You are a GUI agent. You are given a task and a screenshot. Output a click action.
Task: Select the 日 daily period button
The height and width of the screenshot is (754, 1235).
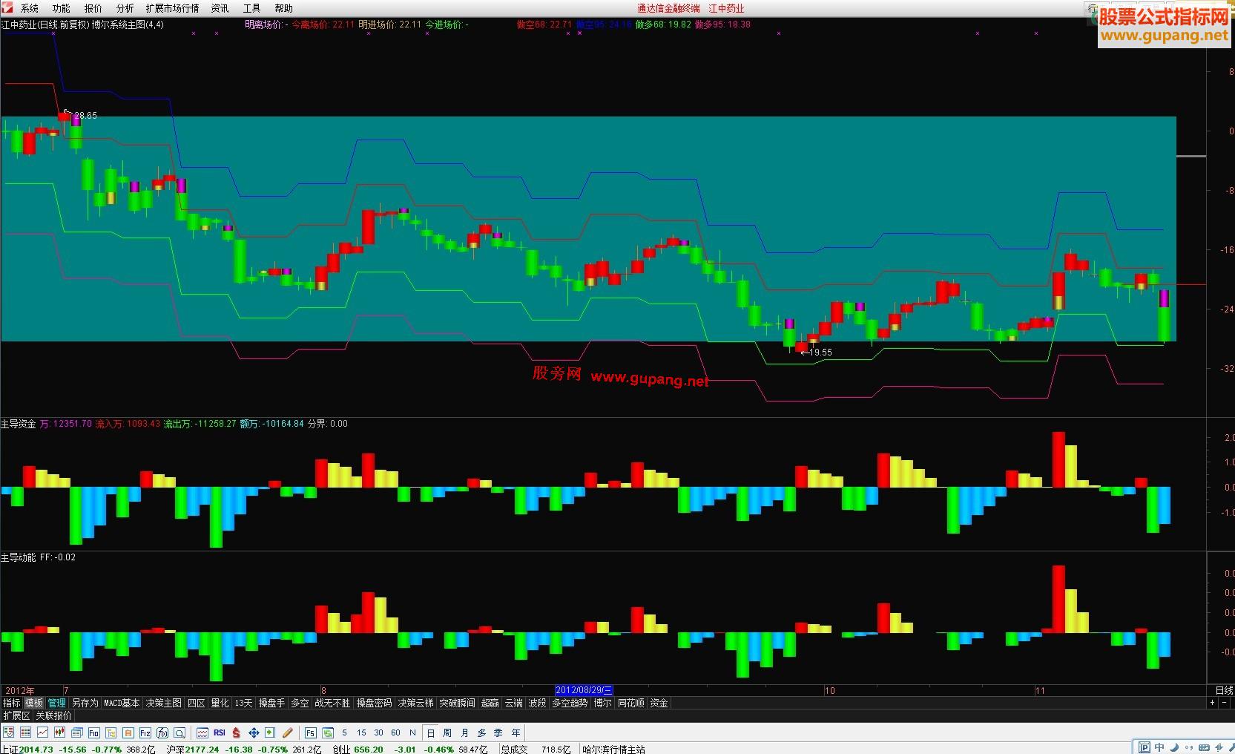431,732
